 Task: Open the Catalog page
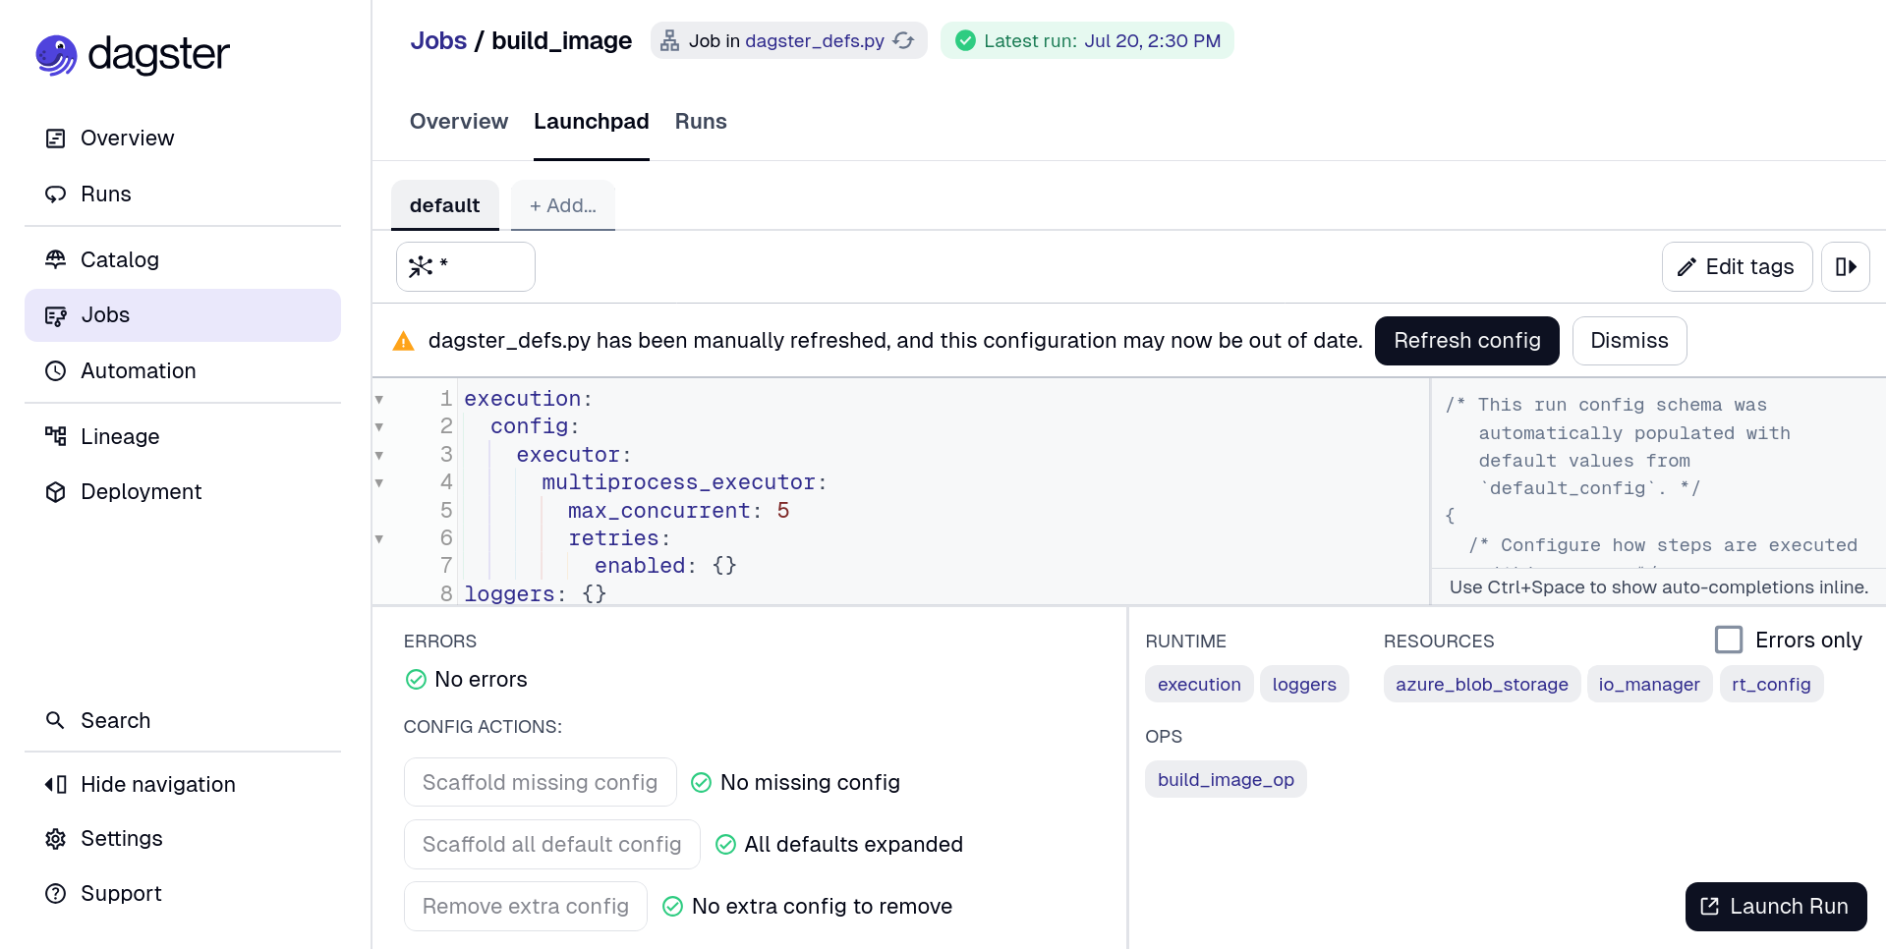click(x=183, y=259)
